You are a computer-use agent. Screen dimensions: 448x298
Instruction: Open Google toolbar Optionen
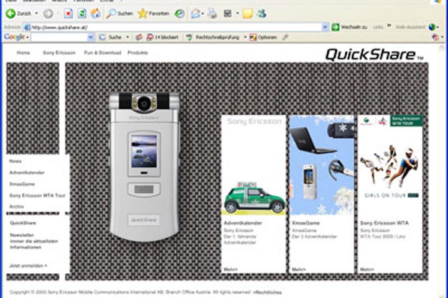(263, 37)
